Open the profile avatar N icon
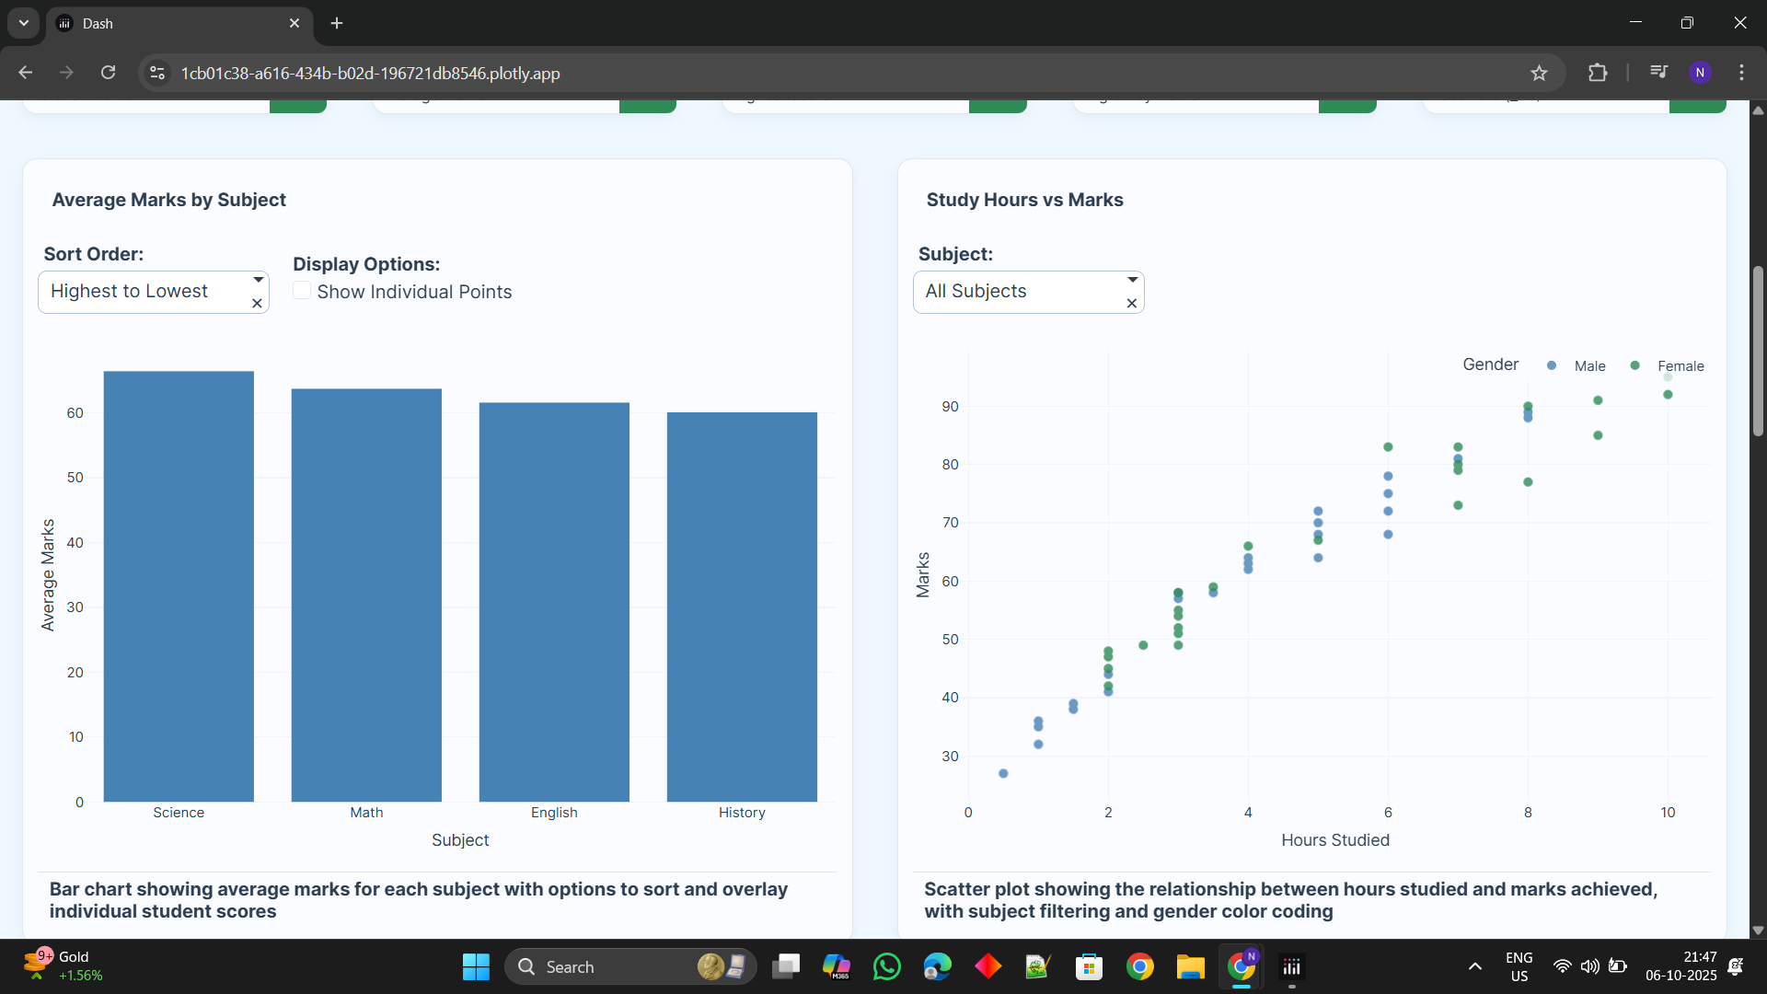Image resolution: width=1767 pixels, height=994 pixels. (x=1700, y=73)
